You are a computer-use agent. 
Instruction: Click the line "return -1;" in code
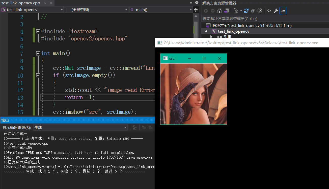tap(80, 97)
